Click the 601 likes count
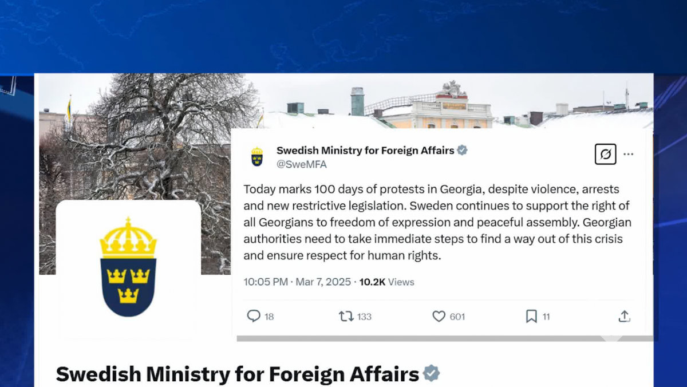Screen dimensions: 687x387 click(457, 317)
